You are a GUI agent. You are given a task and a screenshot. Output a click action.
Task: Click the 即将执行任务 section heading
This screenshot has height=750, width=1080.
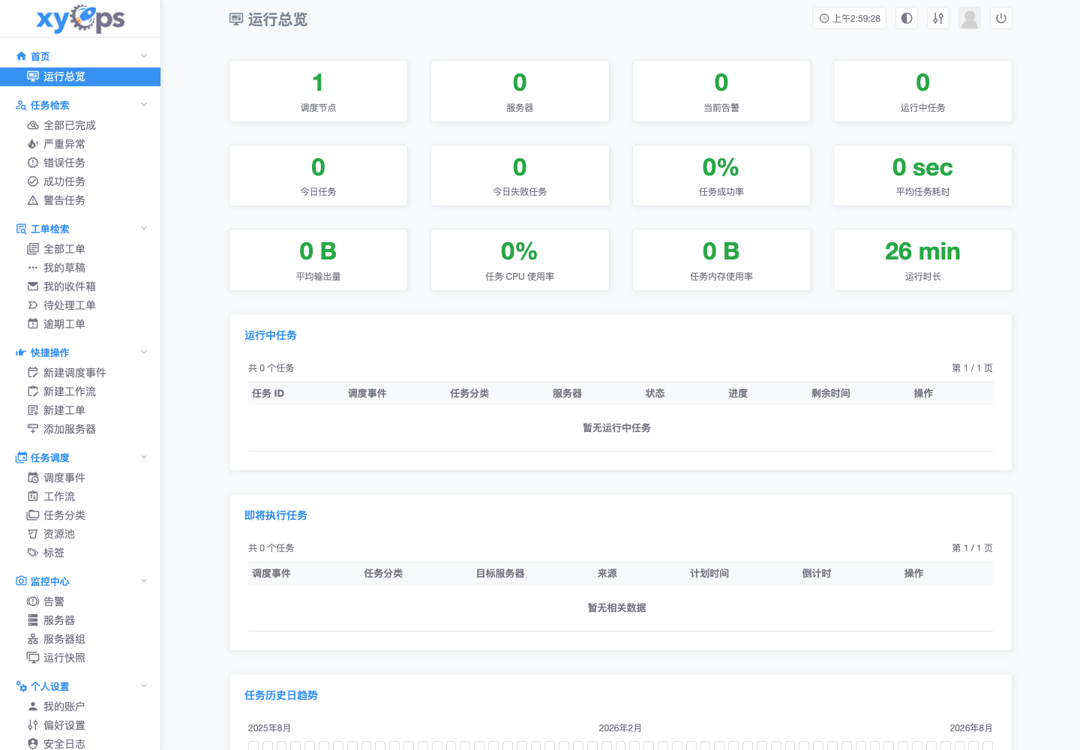coord(276,515)
